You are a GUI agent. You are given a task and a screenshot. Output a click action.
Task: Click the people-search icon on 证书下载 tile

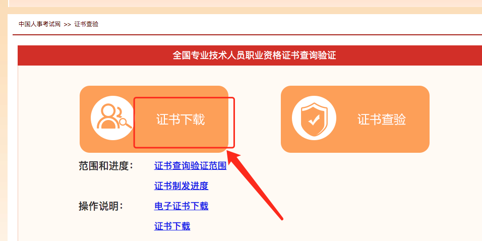click(x=112, y=118)
